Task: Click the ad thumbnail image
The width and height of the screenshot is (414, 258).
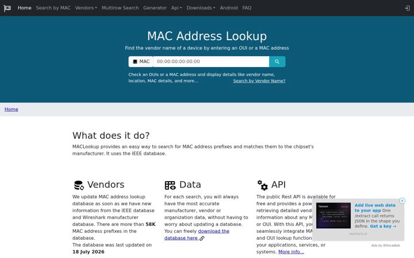Action: [333, 216]
